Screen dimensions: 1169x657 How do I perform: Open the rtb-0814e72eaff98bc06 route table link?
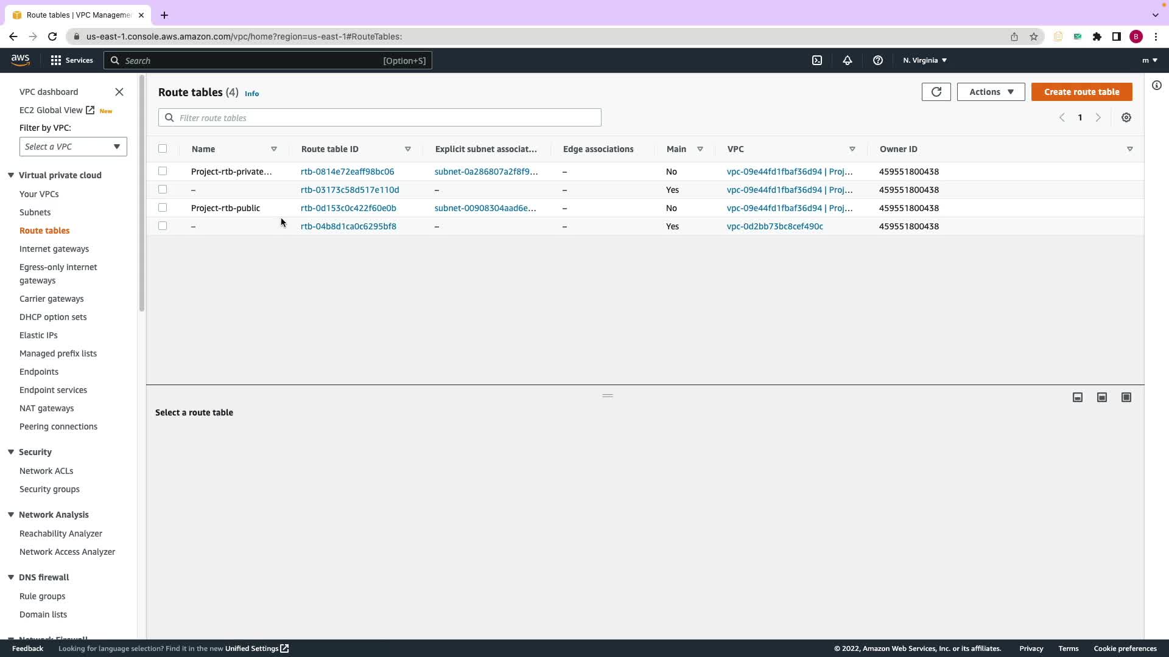(347, 172)
